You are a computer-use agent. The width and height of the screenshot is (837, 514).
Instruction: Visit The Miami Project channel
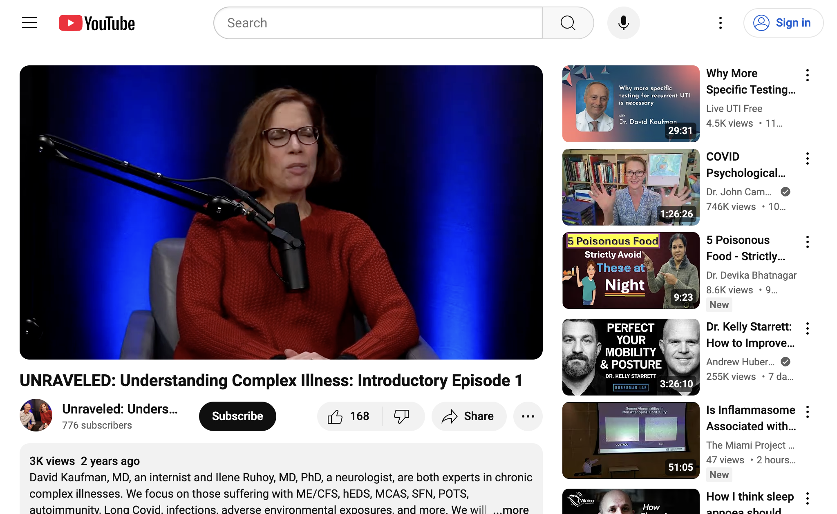click(750, 445)
